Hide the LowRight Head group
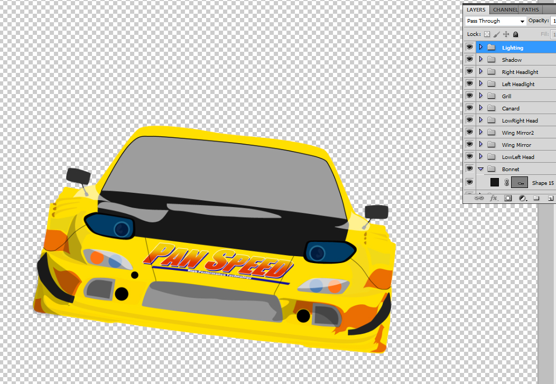The width and height of the screenshot is (556, 384). [469, 120]
